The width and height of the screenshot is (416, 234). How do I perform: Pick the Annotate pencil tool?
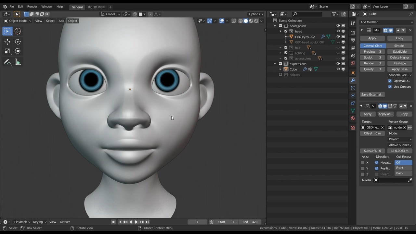[7, 62]
